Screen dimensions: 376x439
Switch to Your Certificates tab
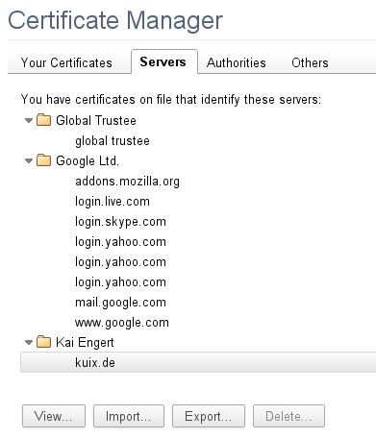(66, 62)
